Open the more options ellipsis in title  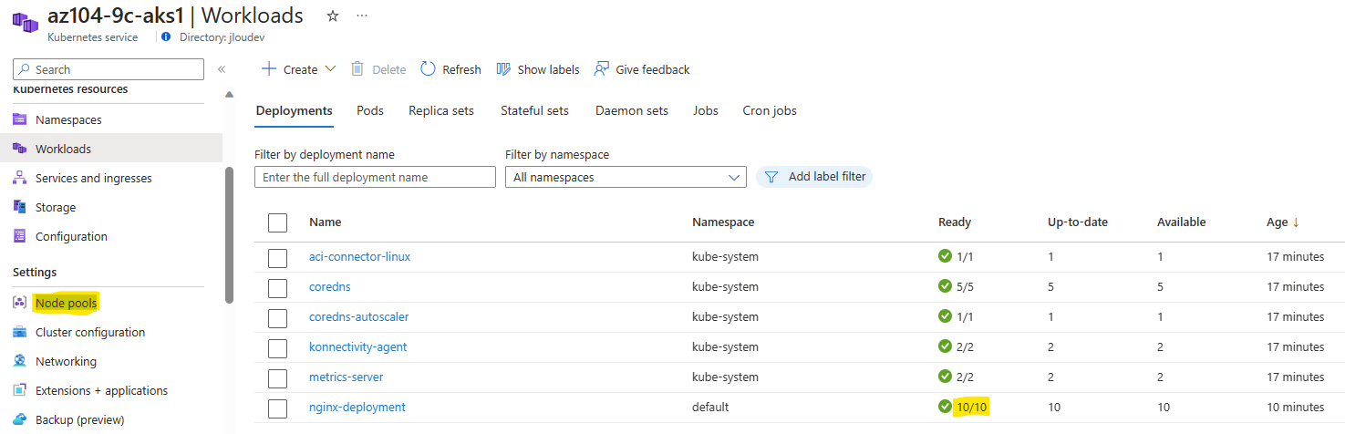click(x=362, y=15)
